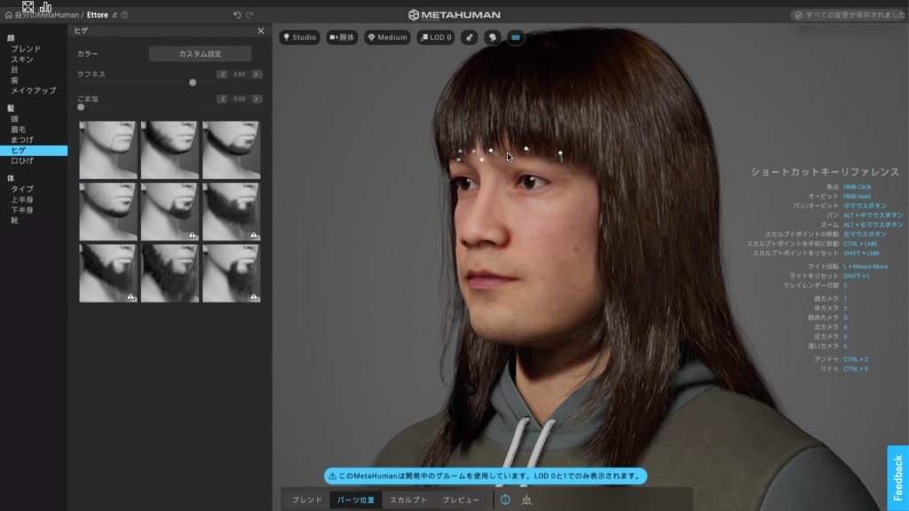Decrease ごま塩 value with left arrow
This screenshot has height=511, width=909.
coord(223,99)
